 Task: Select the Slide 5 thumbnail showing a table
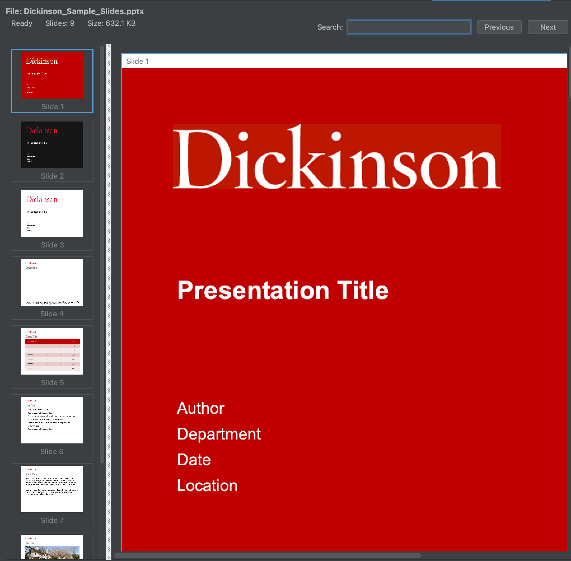coord(52,351)
